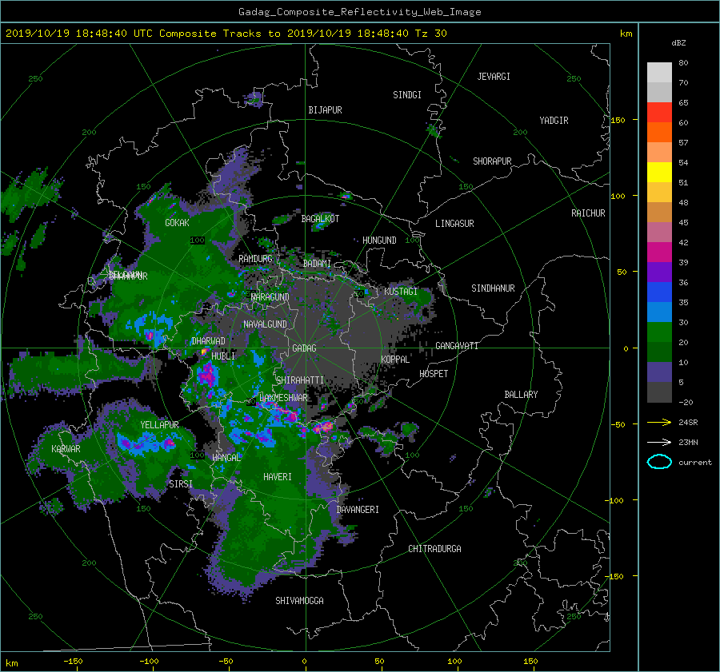Click the SINDHANUR city label
720x672 pixels.
[493, 288]
